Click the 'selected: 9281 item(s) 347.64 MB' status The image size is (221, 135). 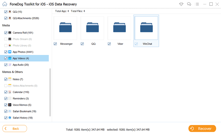point(128,129)
